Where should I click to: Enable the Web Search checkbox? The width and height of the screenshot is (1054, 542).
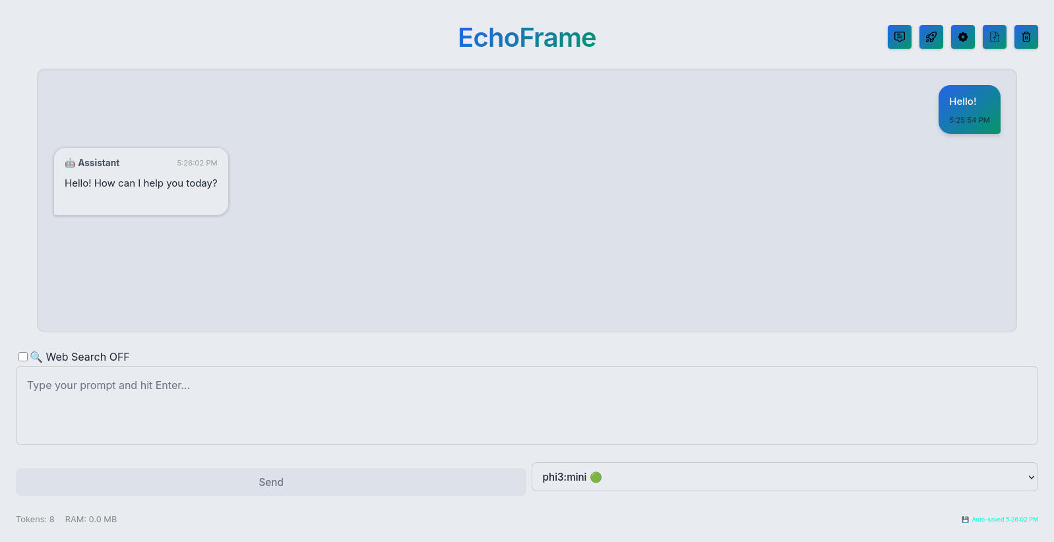[23, 357]
